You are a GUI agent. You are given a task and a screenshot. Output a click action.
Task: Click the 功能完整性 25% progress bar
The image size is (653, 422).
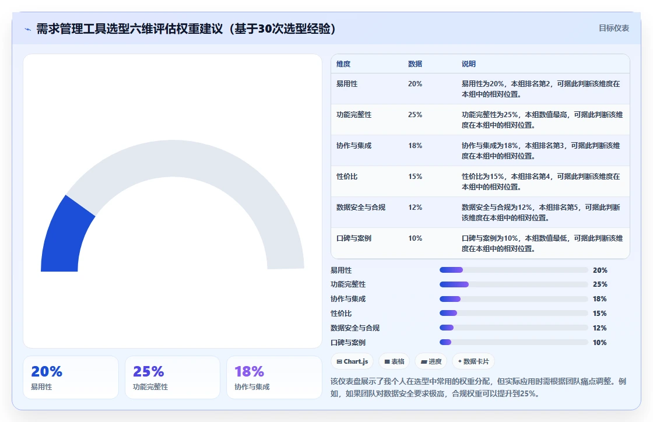[x=514, y=284]
